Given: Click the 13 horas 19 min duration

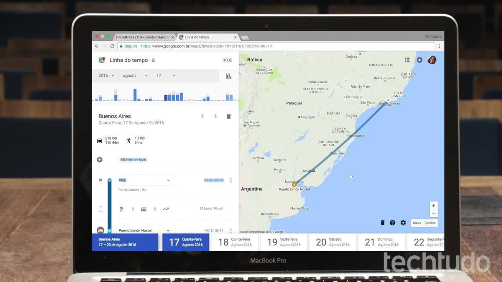Looking at the screenshot, I should coord(211,208).
